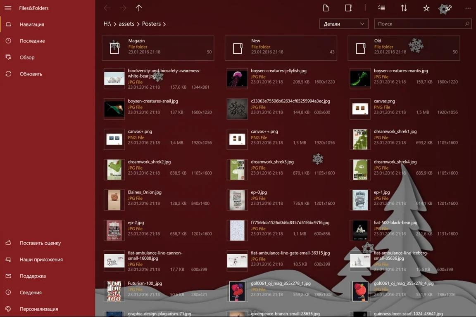This screenshot has width=476, height=317.
Task: Focus the Поиск search field
Action: [x=423, y=24]
